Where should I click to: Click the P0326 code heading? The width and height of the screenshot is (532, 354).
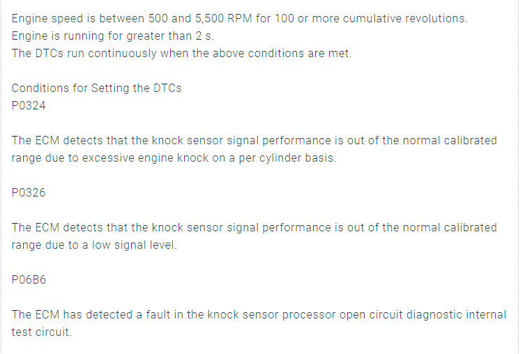pyautogui.click(x=29, y=193)
